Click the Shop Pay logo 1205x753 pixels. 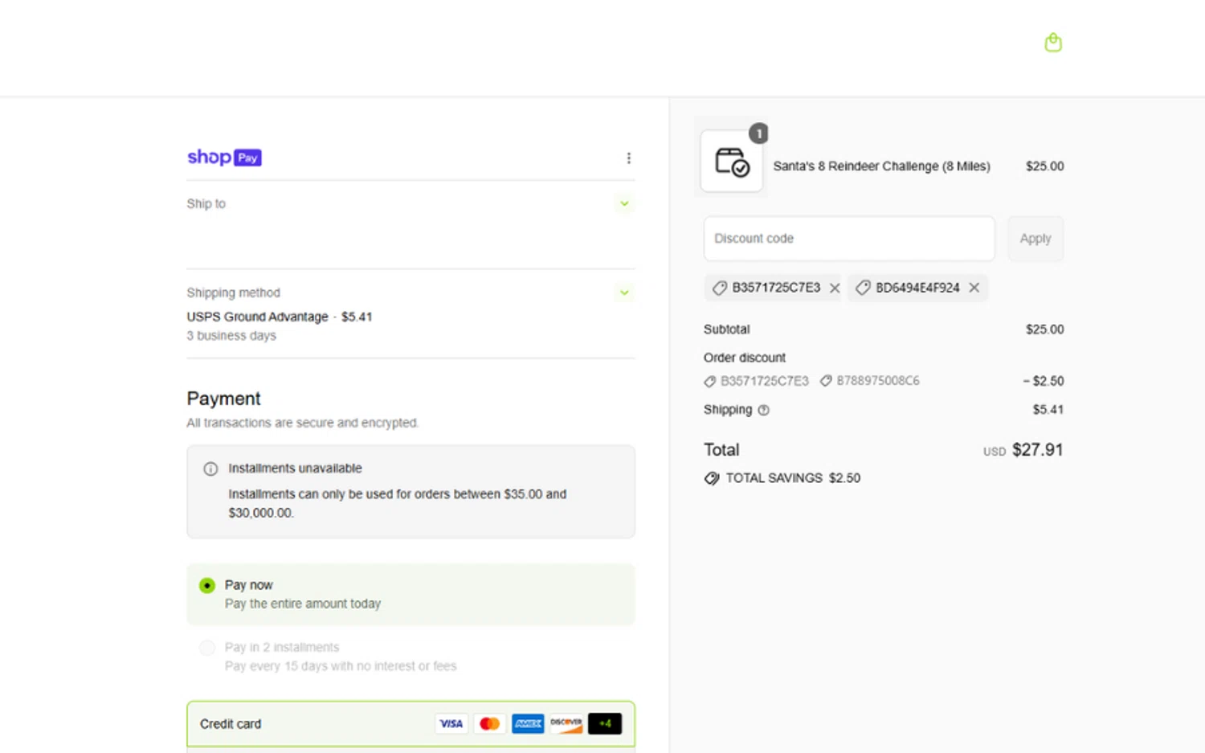pyautogui.click(x=224, y=158)
